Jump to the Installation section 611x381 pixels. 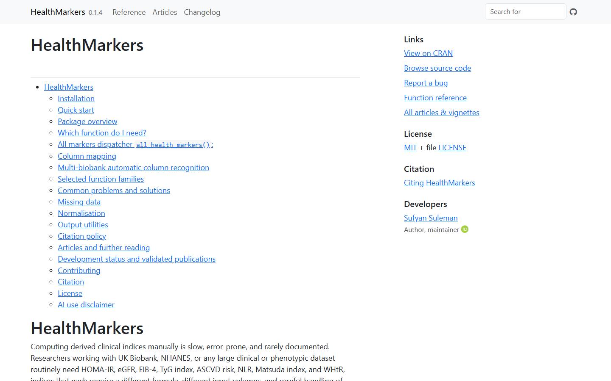pyautogui.click(x=76, y=99)
